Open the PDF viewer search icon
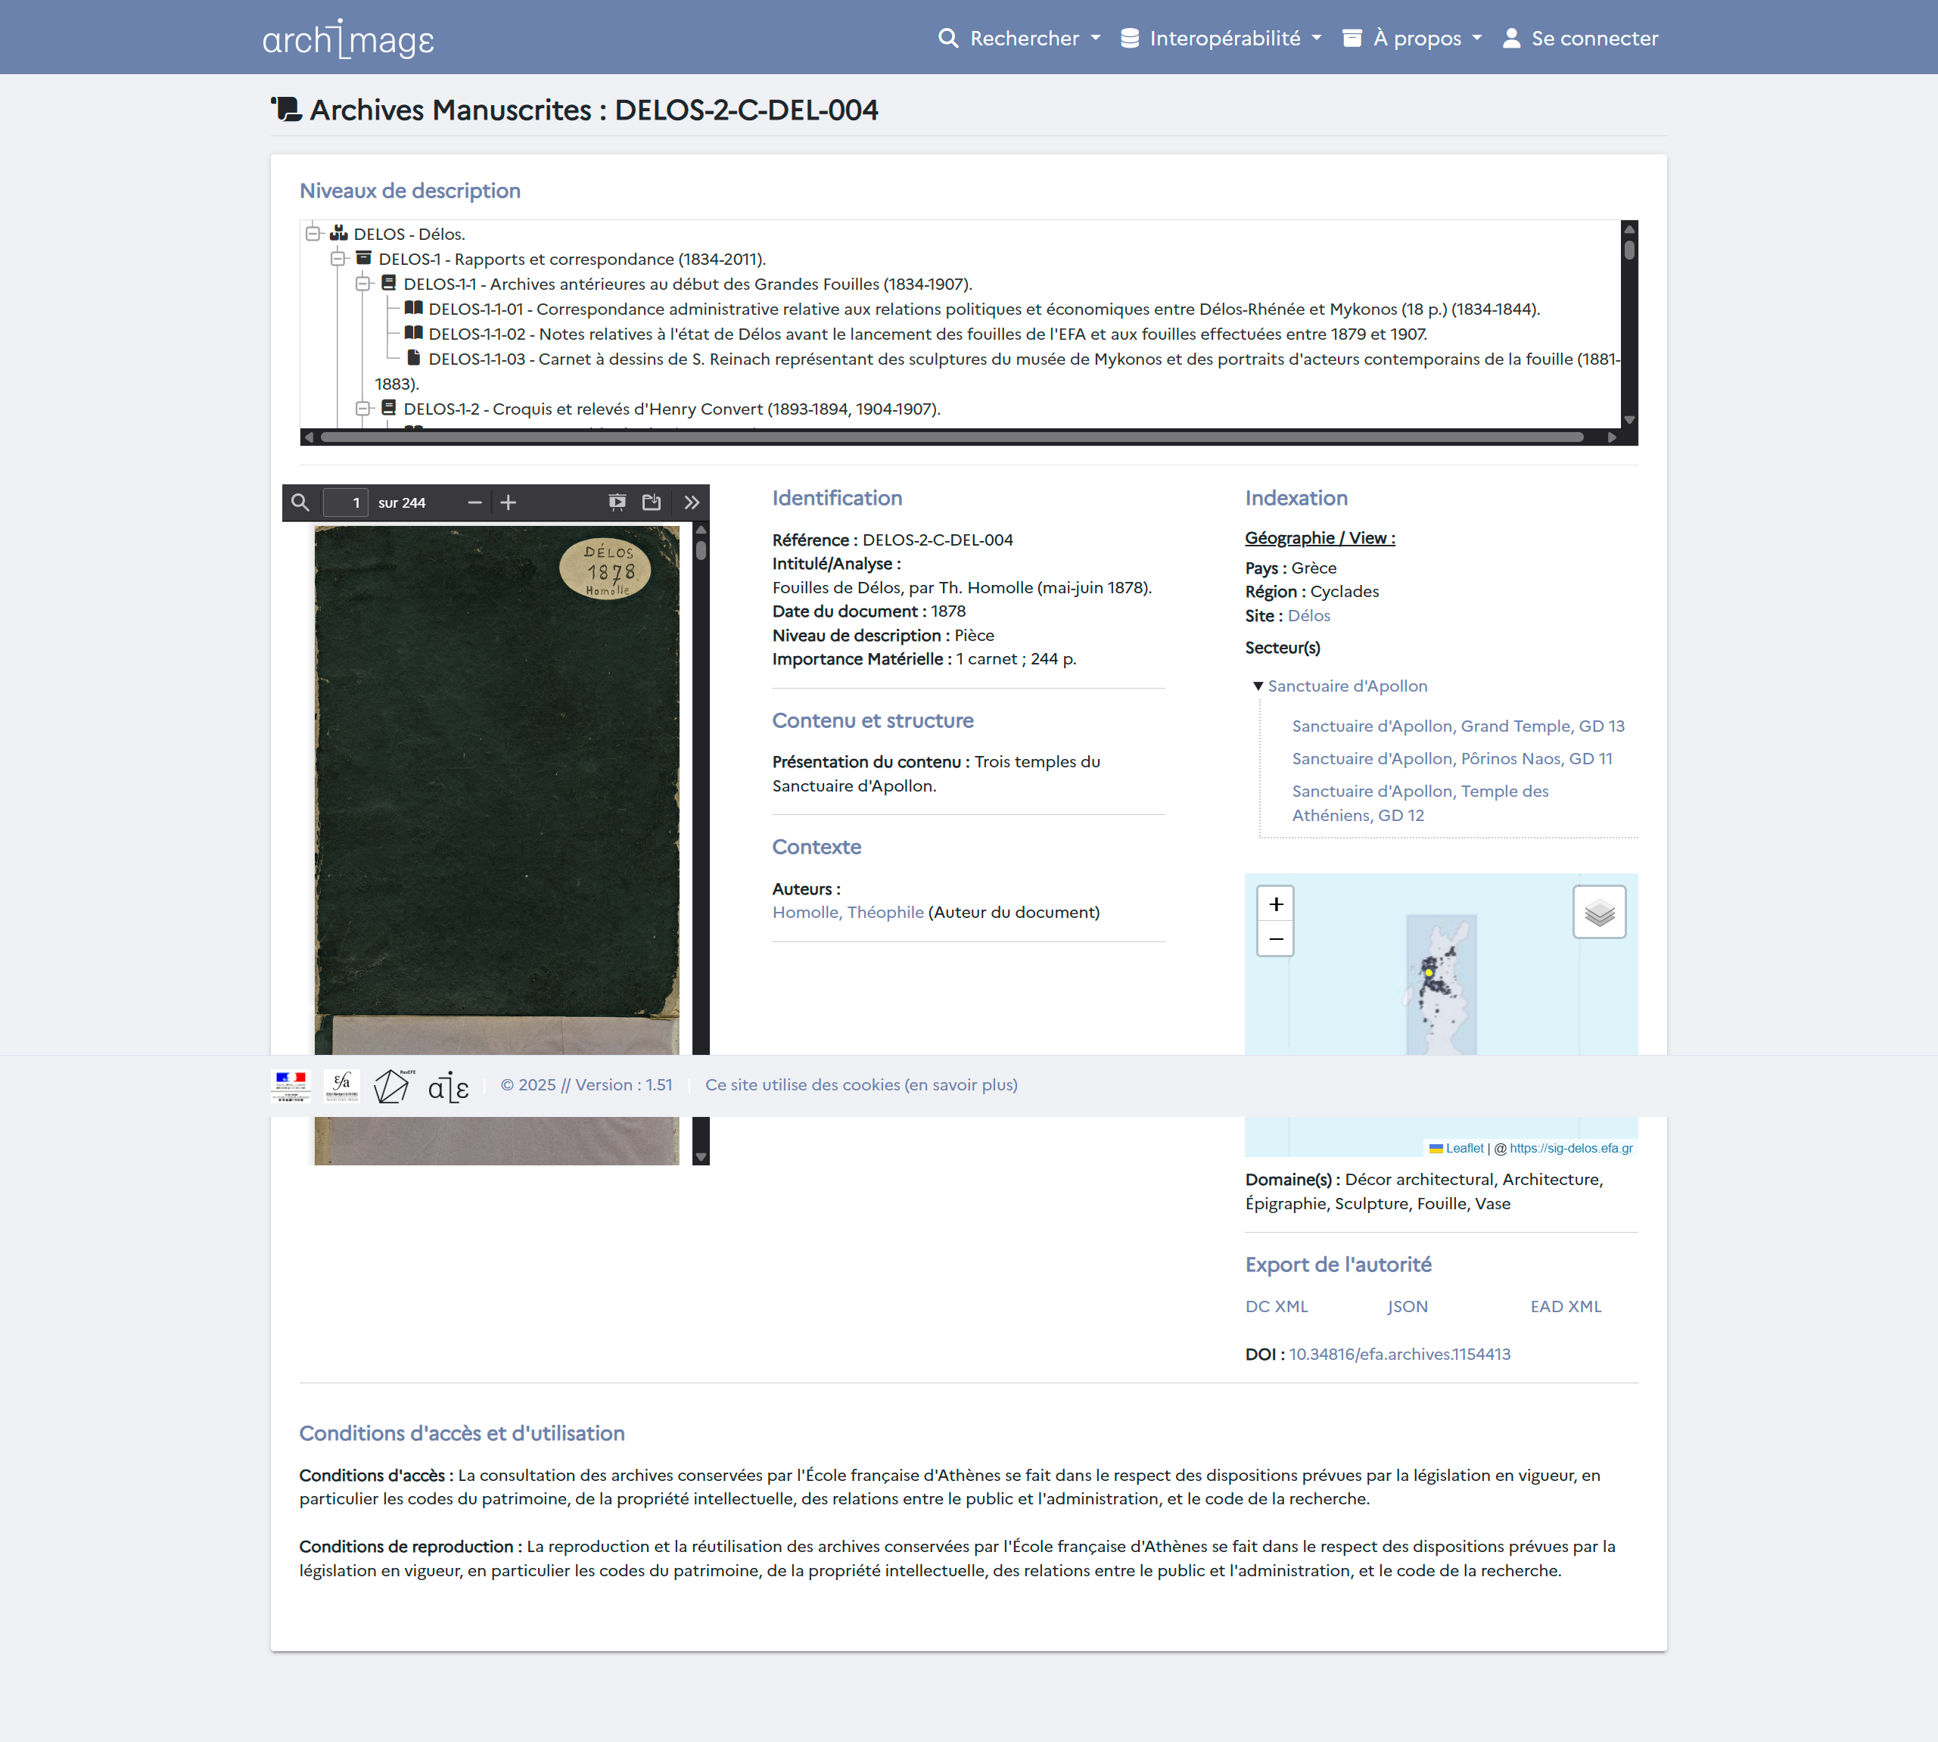Image resolution: width=1938 pixels, height=1742 pixels. 300,502
